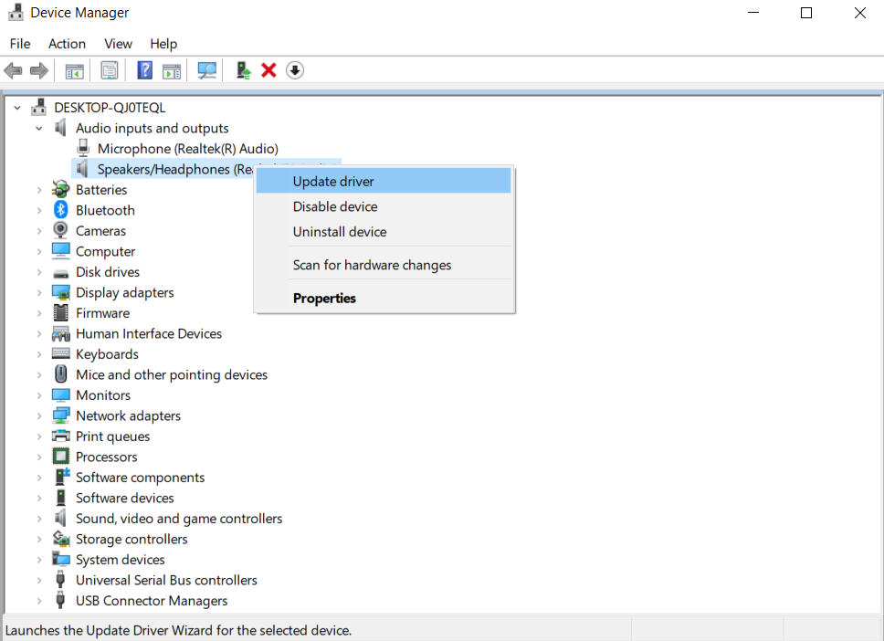Click the Disable device down-arrow toolbar icon

294,70
